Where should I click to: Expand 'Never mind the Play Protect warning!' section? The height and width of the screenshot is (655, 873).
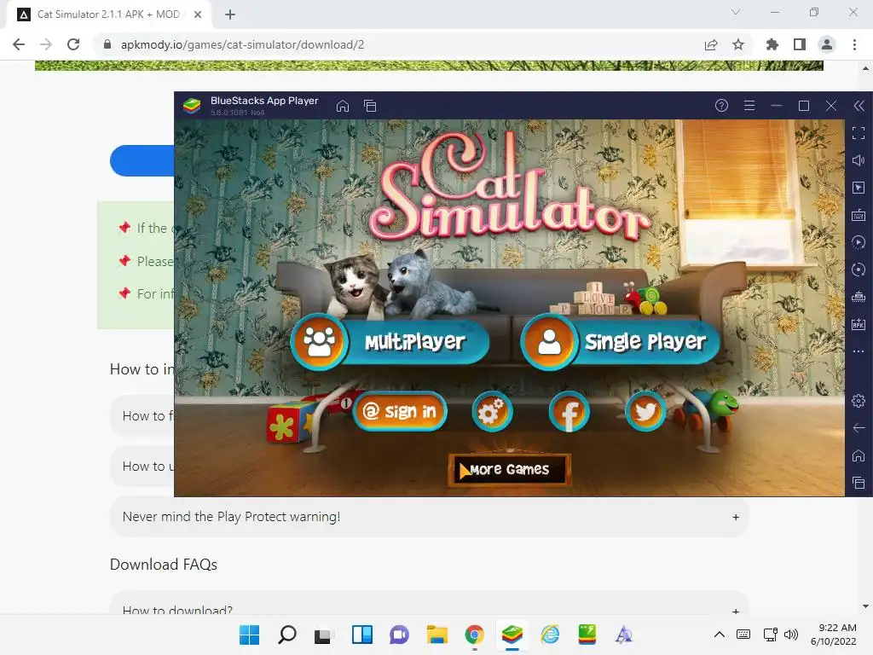[x=430, y=517]
